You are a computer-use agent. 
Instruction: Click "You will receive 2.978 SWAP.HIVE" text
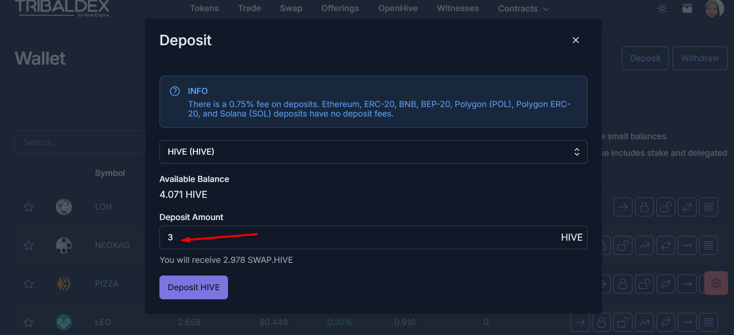[x=226, y=260]
